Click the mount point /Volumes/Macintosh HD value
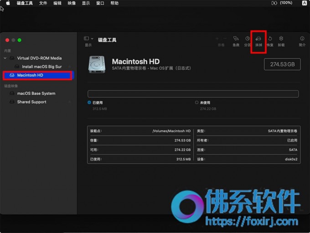 (171, 131)
